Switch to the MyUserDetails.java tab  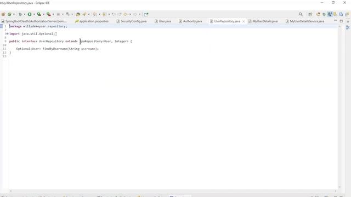click(263, 21)
